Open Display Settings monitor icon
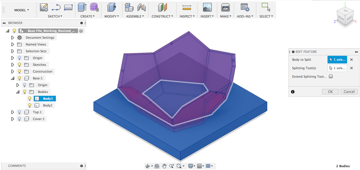 pyautogui.click(x=191, y=166)
